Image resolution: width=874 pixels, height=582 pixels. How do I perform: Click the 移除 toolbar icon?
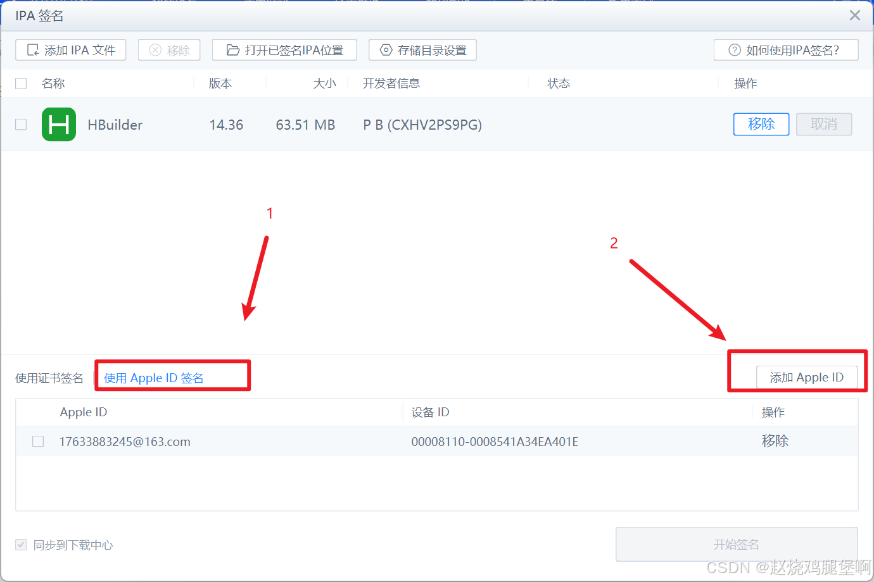[169, 49]
